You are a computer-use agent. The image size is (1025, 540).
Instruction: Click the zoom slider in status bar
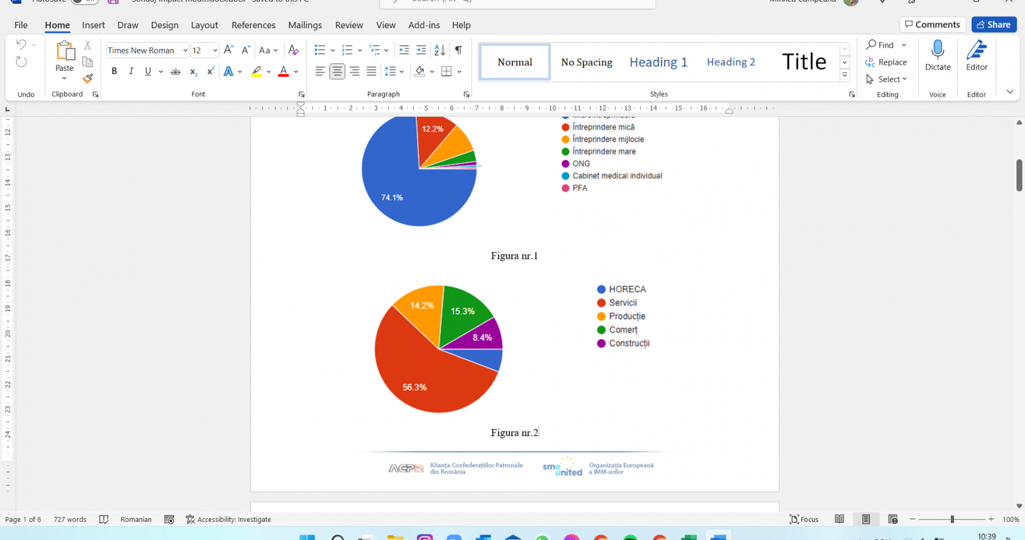952,519
